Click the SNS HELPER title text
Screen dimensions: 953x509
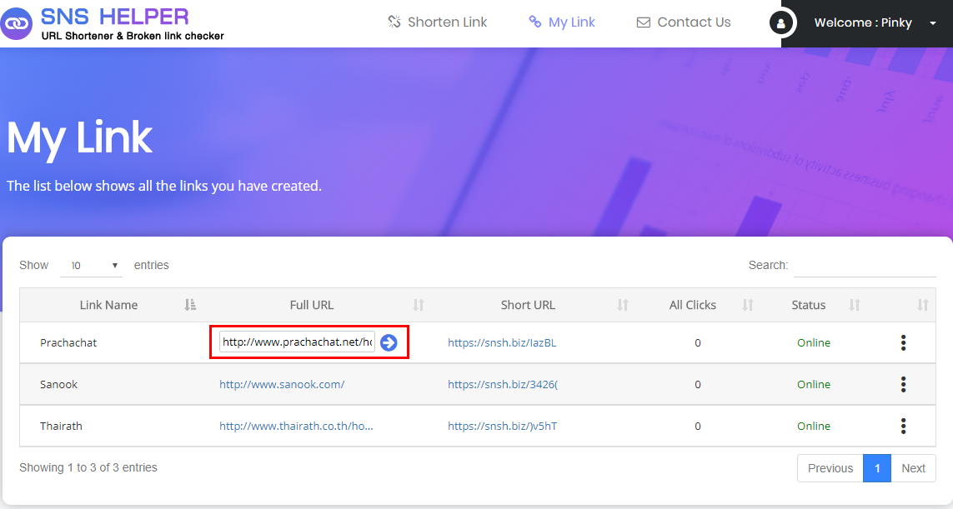click(115, 17)
